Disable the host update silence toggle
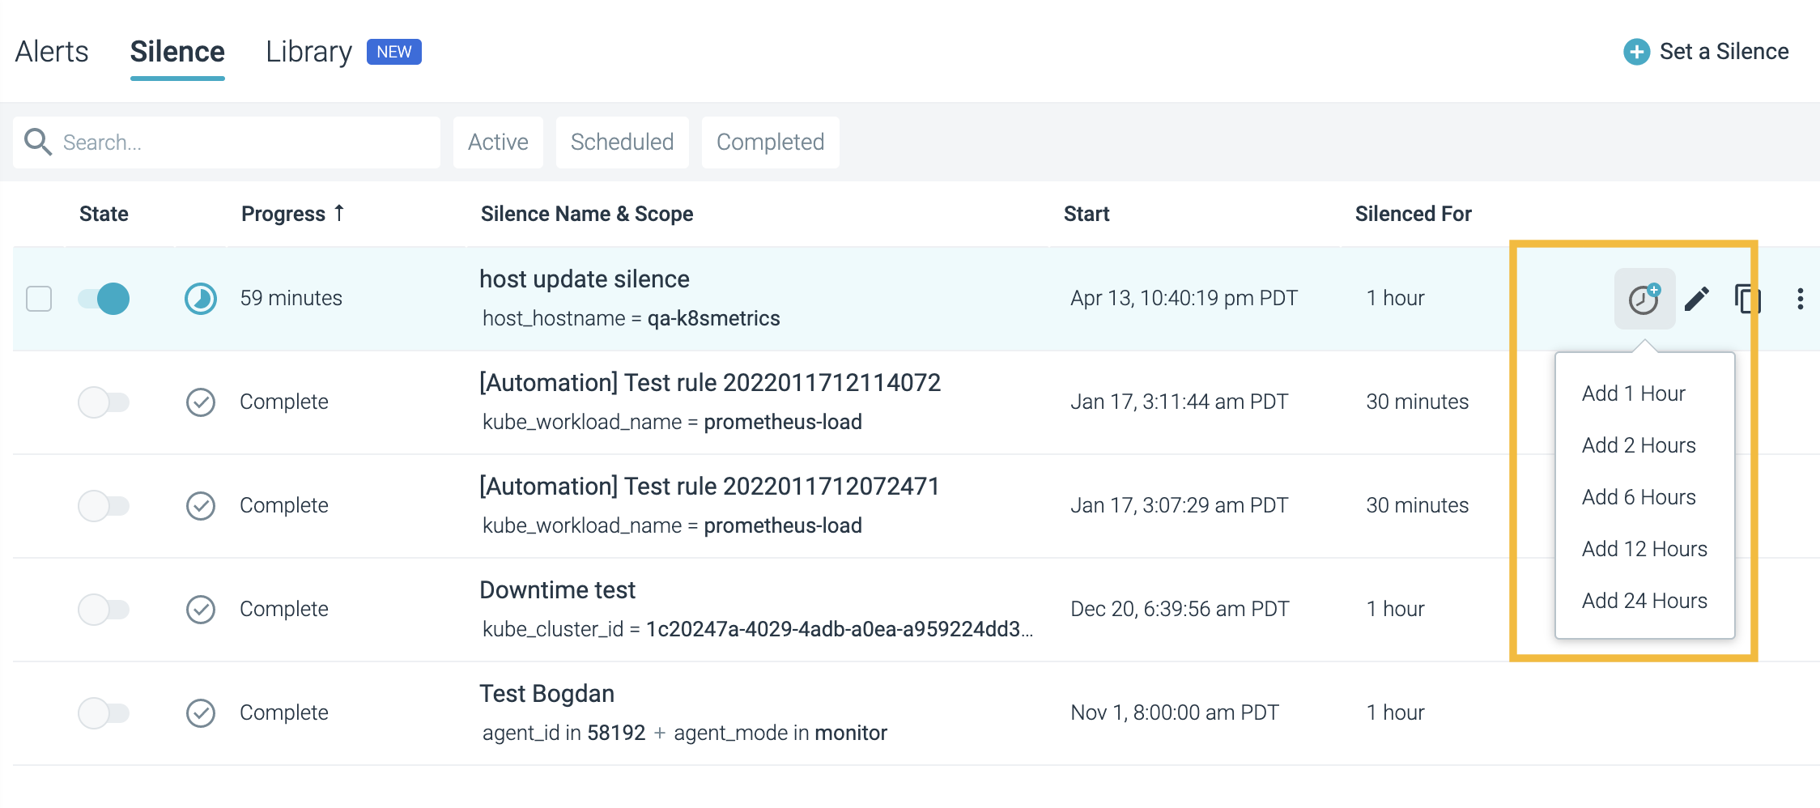Image resolution: width=1820 pixels, height=808 pixels. pos(104,299)
